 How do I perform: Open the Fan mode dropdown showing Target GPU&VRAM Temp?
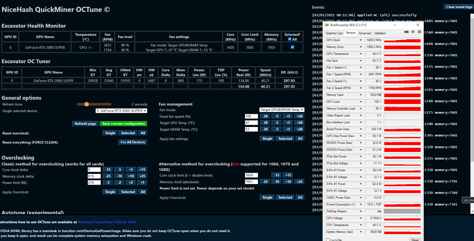281,110
